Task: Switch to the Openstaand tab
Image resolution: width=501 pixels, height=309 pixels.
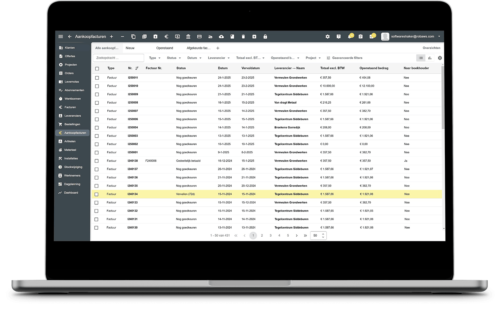Action: [x=164, y=48]
